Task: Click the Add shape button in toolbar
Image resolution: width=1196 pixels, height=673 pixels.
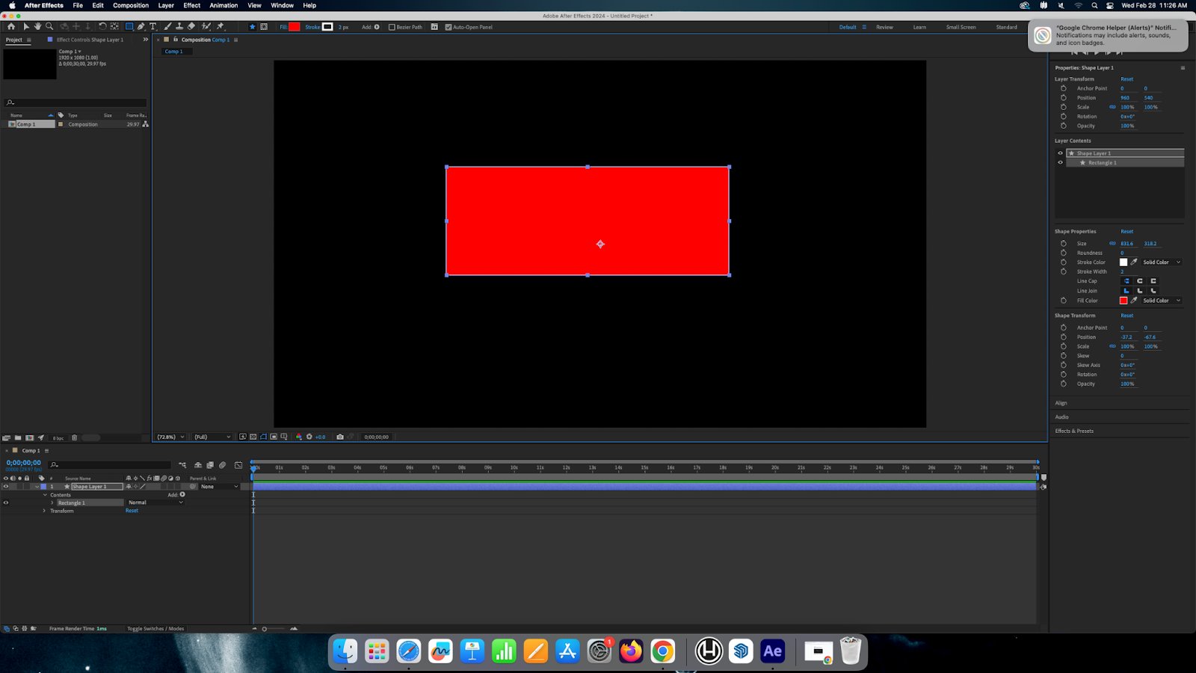Action: (377, 27)
